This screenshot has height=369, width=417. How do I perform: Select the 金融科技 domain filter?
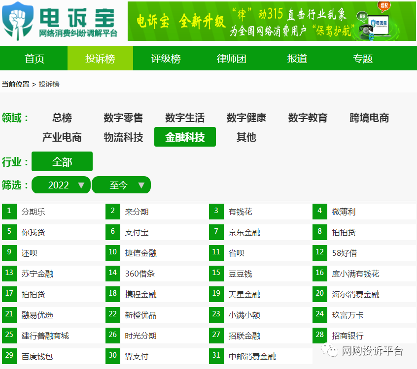[185, 137]
